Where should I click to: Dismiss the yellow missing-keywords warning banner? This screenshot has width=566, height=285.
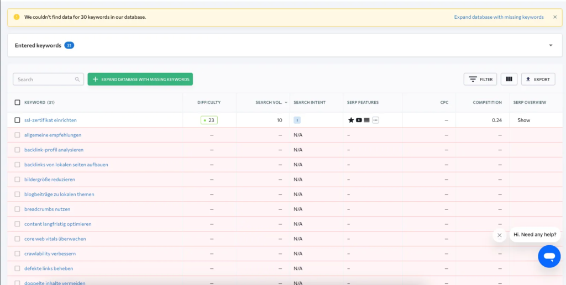[555, 17]
